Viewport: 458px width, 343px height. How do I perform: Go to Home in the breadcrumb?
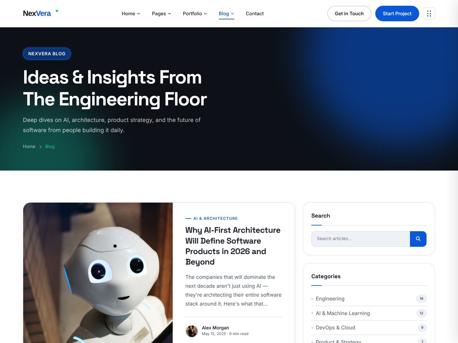(x=29, y=146)
